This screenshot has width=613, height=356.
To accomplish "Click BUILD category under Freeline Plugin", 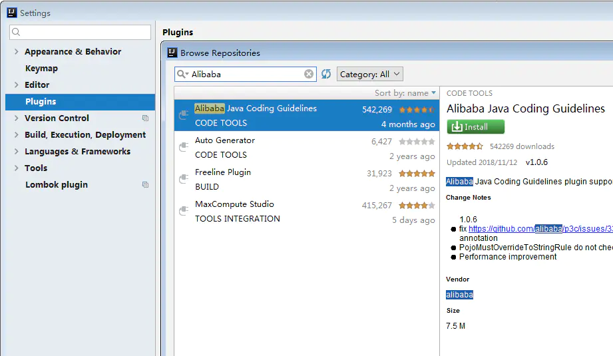I will tap(207, 187).
